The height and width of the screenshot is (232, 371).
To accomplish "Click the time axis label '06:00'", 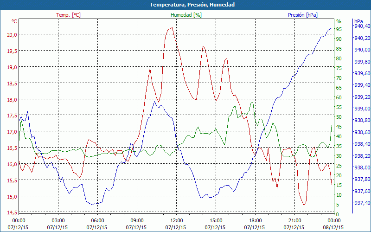I will [x=97, y=221].
